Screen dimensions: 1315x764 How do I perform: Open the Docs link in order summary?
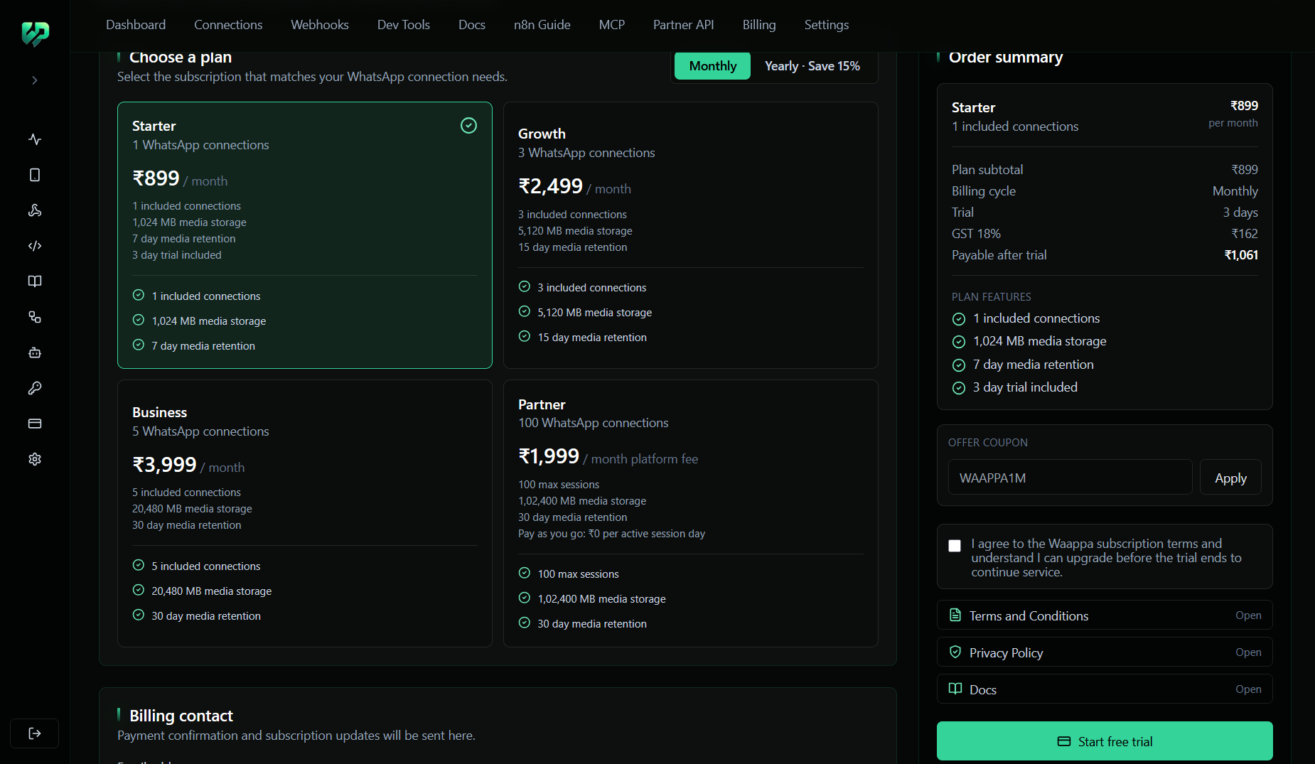coord(1105,689)
